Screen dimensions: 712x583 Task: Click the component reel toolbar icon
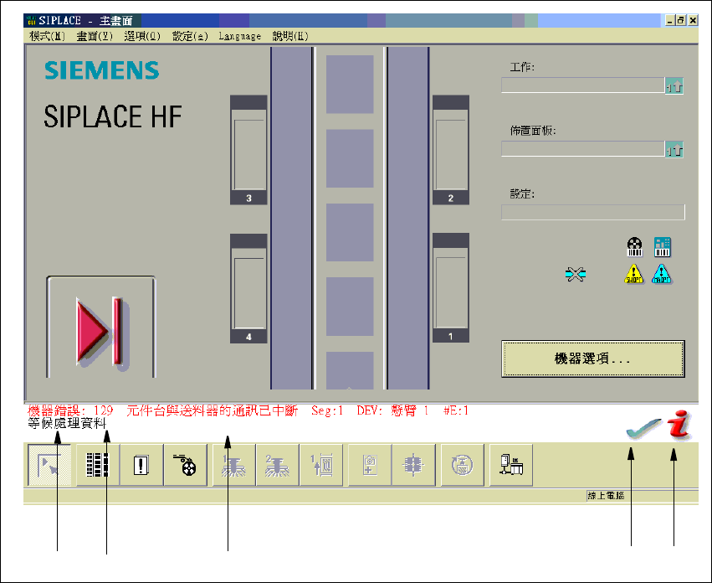pos(185,465)
